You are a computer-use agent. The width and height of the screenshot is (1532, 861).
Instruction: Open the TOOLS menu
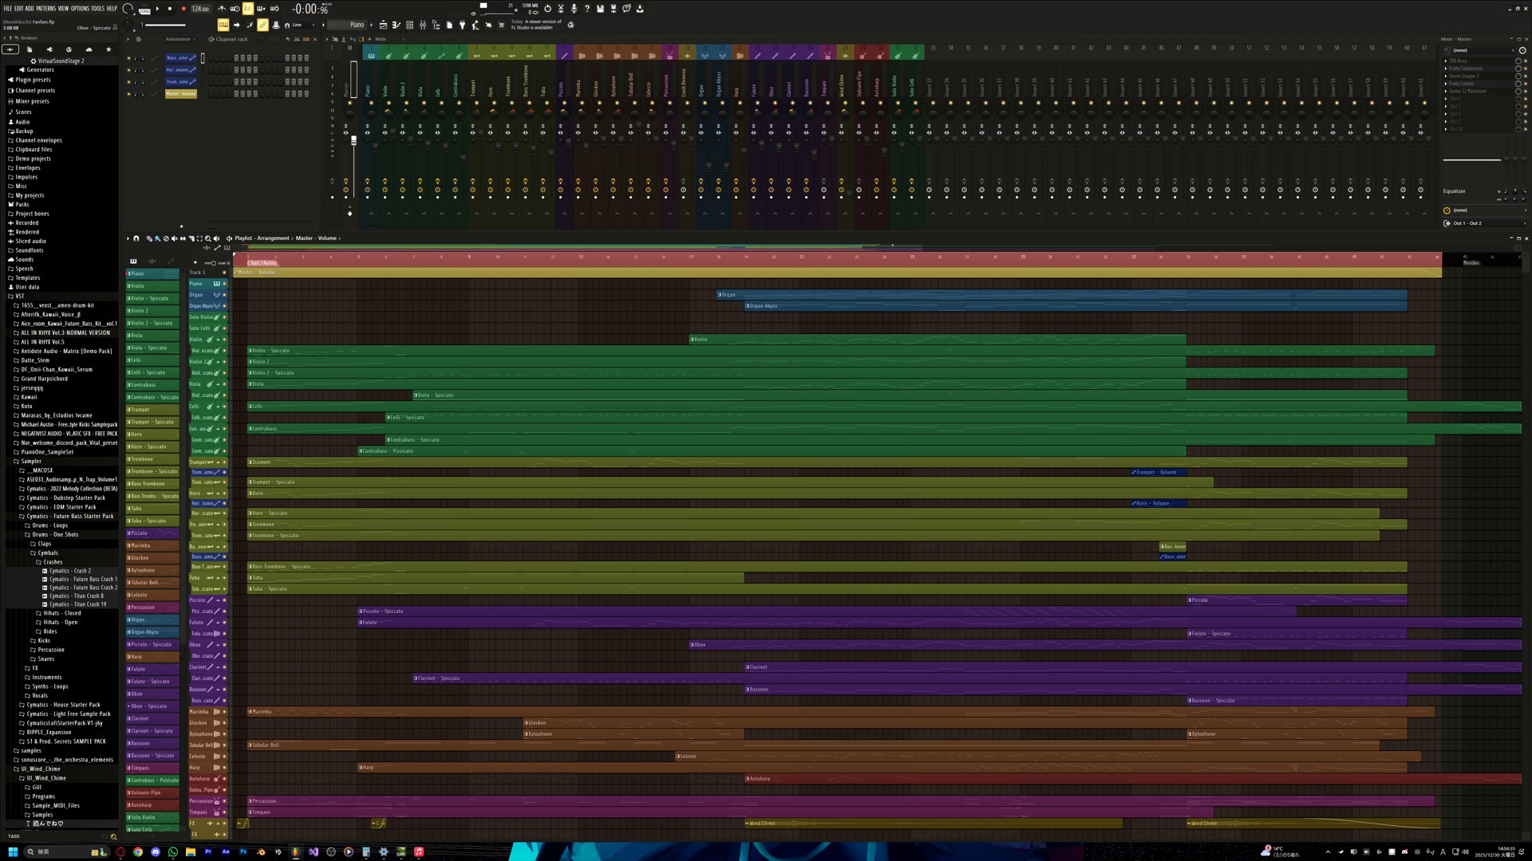point(97,9)
